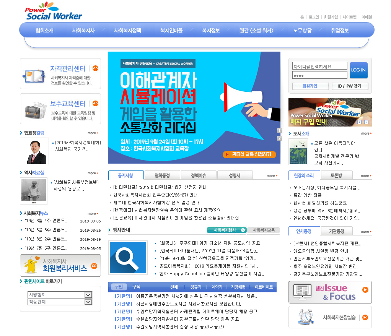The image size is (391, 336).
Task: Click the orange GO icon beside 자격관리센터
Action: (95, 68)
